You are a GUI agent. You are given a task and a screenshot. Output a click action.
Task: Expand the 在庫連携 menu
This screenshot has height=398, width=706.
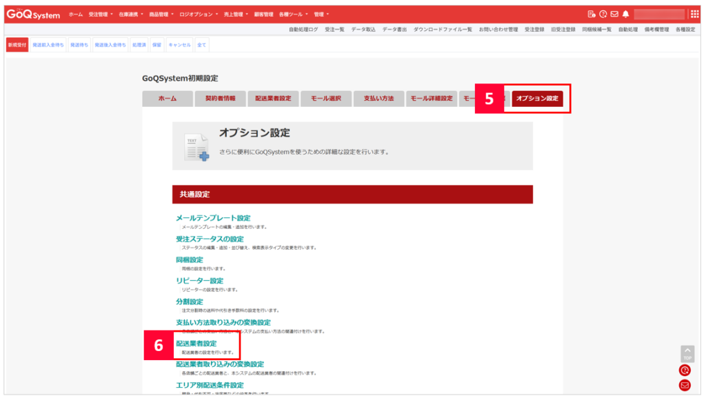tap(130, 14)
